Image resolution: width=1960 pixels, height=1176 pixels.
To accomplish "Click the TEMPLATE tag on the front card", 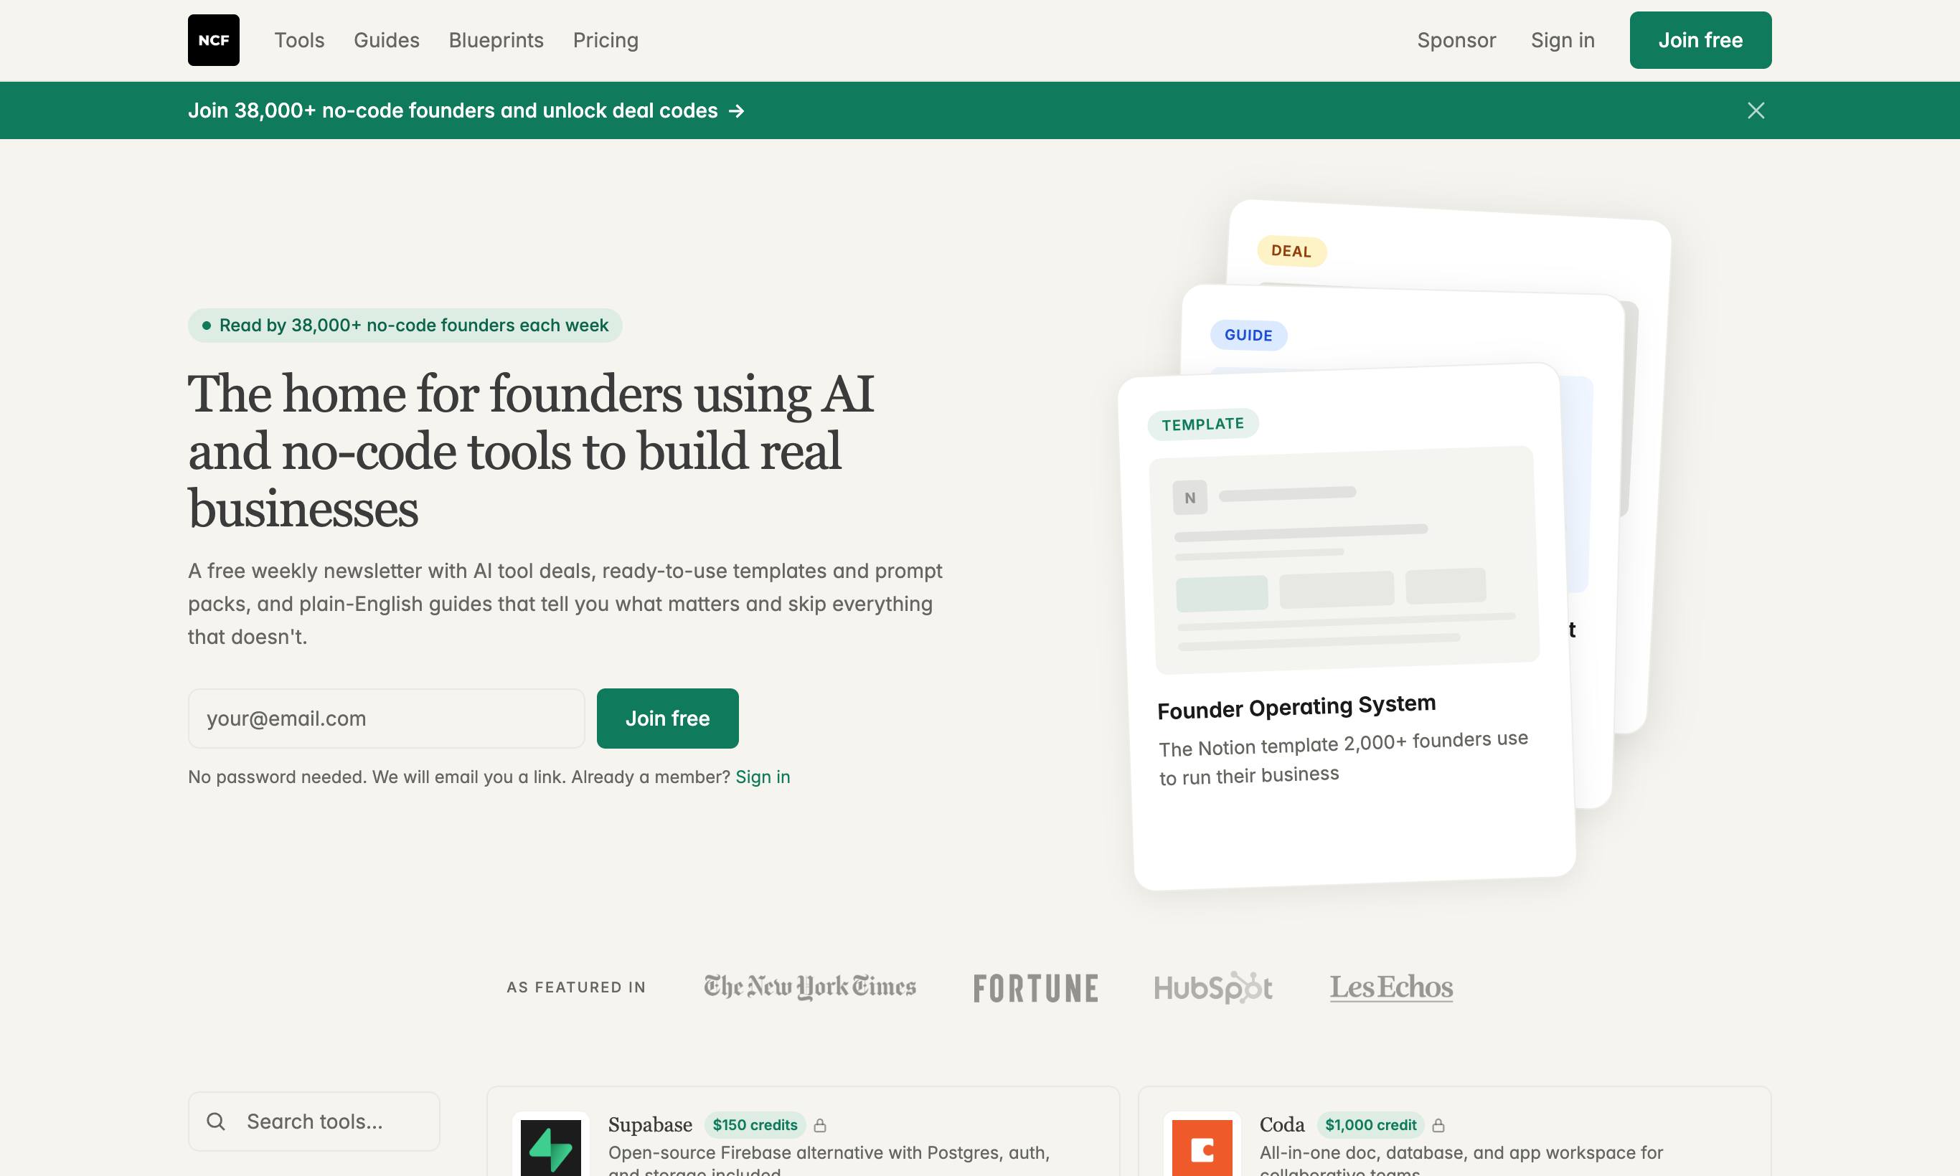I will (x=1203, y=424).
